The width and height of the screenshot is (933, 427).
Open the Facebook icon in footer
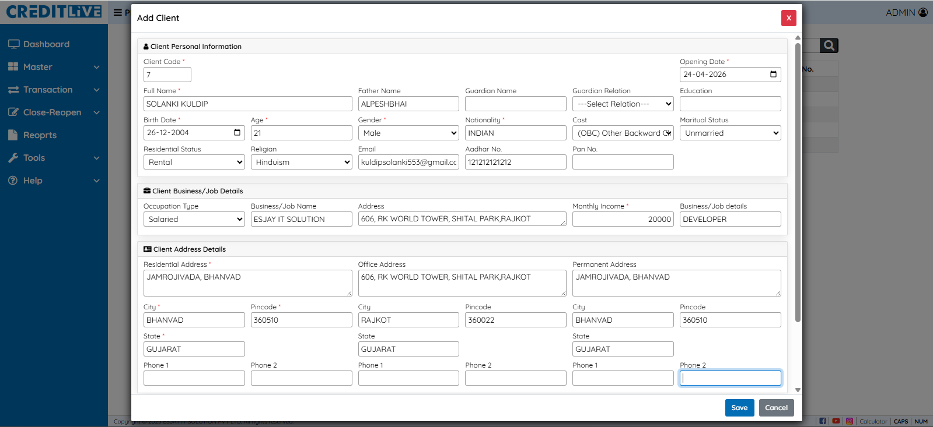[x=823, y=421]
